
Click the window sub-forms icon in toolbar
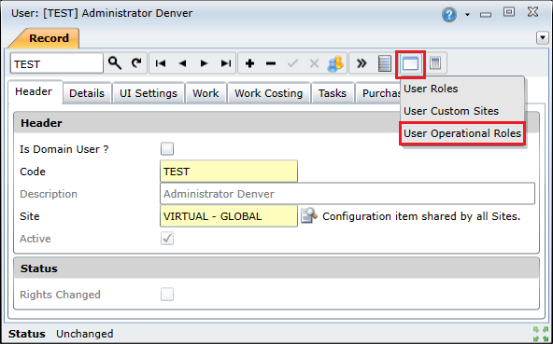pyautogui.click(x=410, y=63)
